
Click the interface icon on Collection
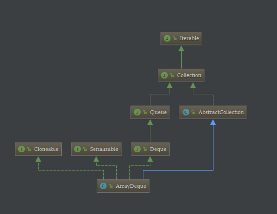pos(164,75)
